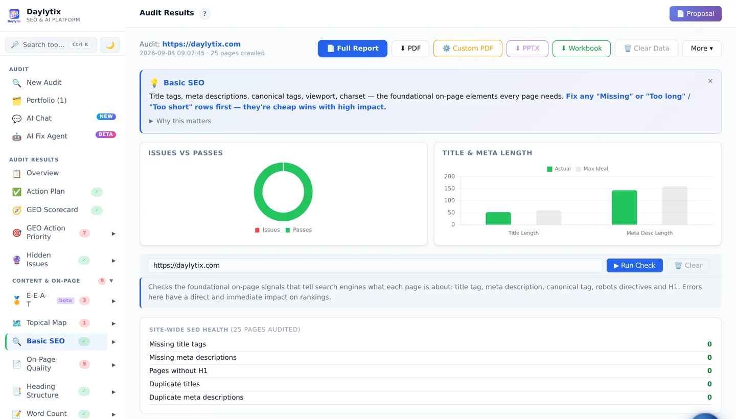Open New Audit from the sidebar
The height and width of the screenshot is (419, 736).
click(44, 82)
